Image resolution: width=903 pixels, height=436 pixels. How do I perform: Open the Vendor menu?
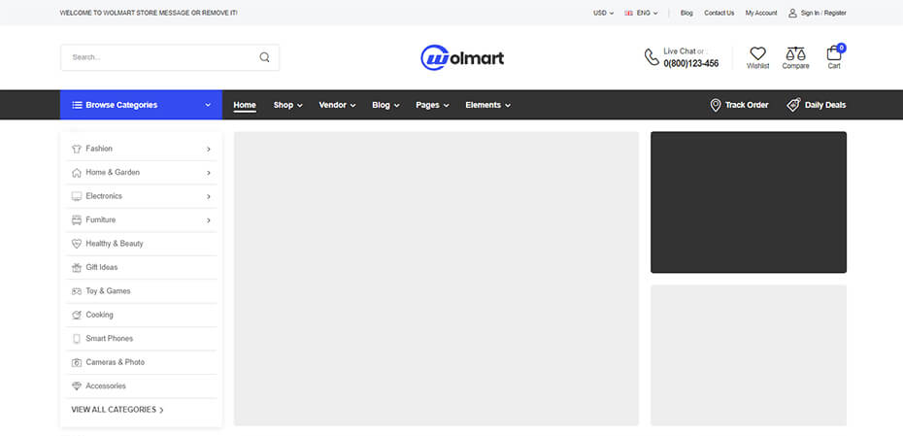tap(337, 105)
